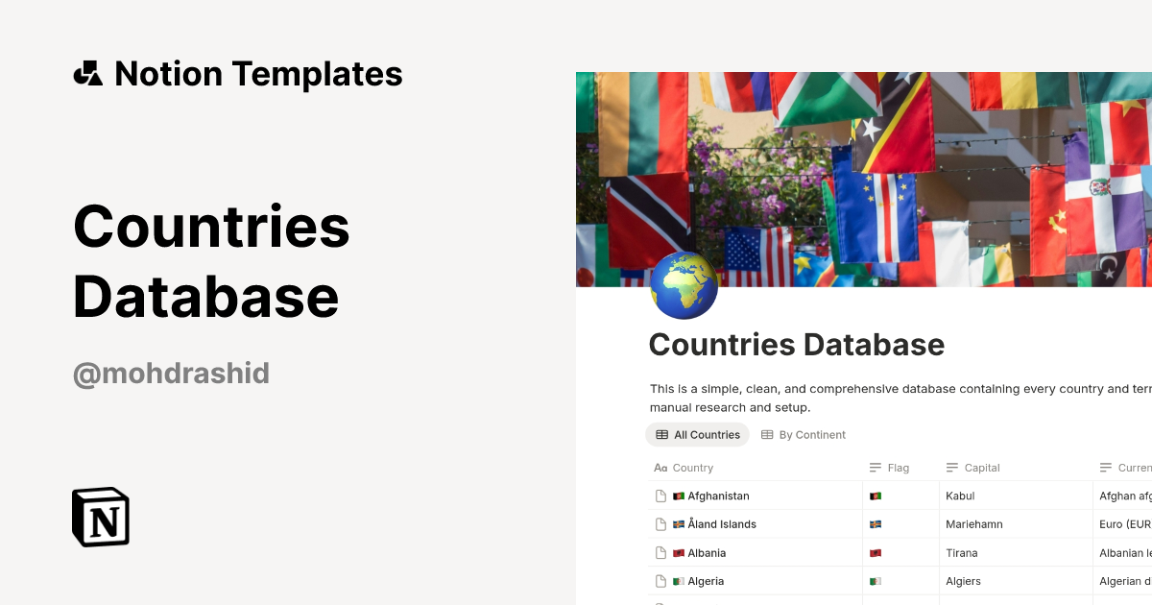Click the Country column header
This screenshot has width=1152, height=605.
click(x=692, y=468)
